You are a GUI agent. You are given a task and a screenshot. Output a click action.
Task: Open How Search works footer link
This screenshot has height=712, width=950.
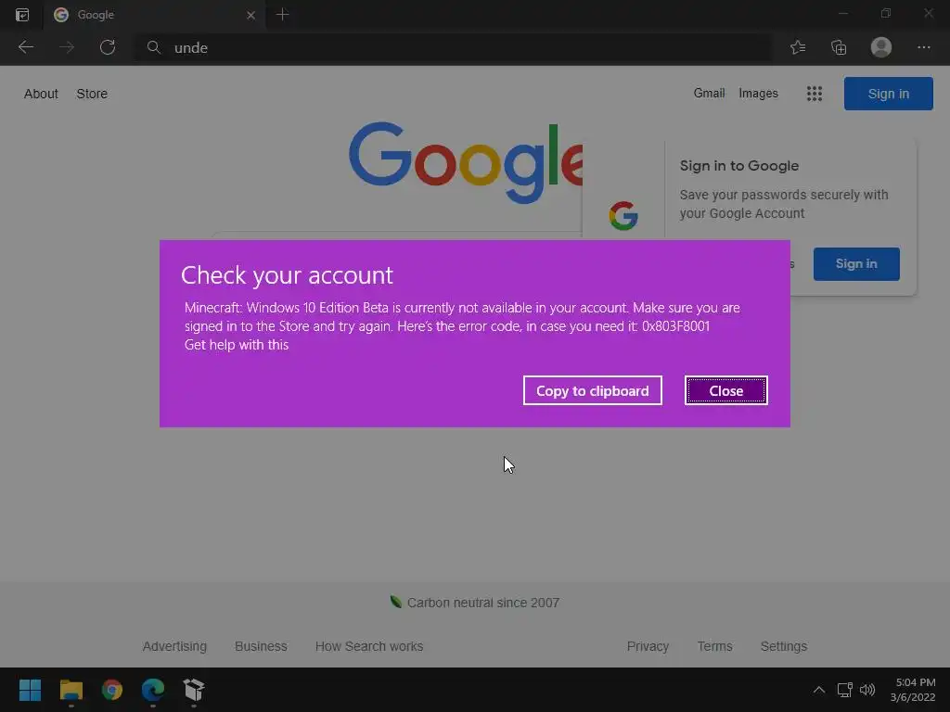[x=369, y=646]
